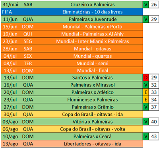Click the Vitória x Palmeiras match cell
This screenshot has height=148, width=159.
[93, 122]
